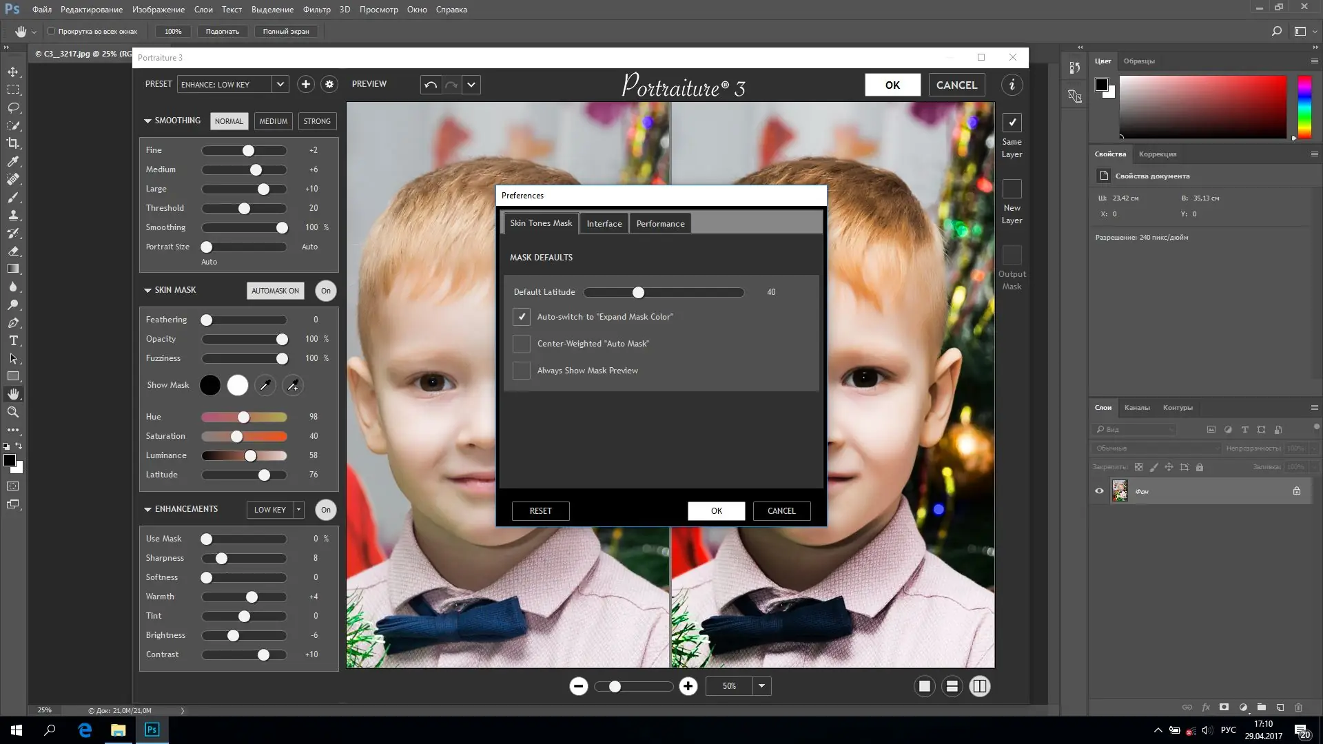Adjust the Default Latitude slider
Screen dimensions: 1323x744
point(637,292)
